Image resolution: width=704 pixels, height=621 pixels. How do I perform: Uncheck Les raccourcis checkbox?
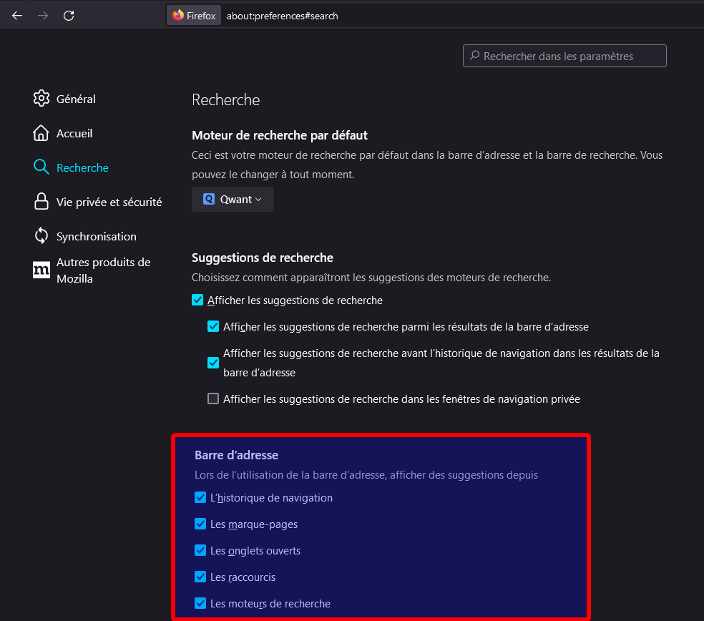(200, 577)
